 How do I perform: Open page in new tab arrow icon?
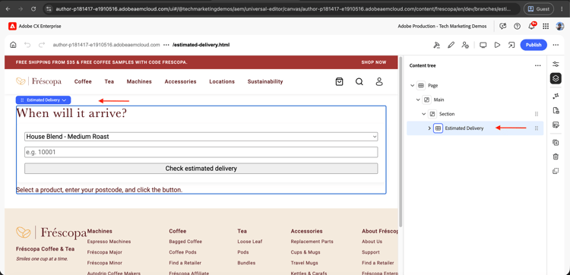pos(511,45)
